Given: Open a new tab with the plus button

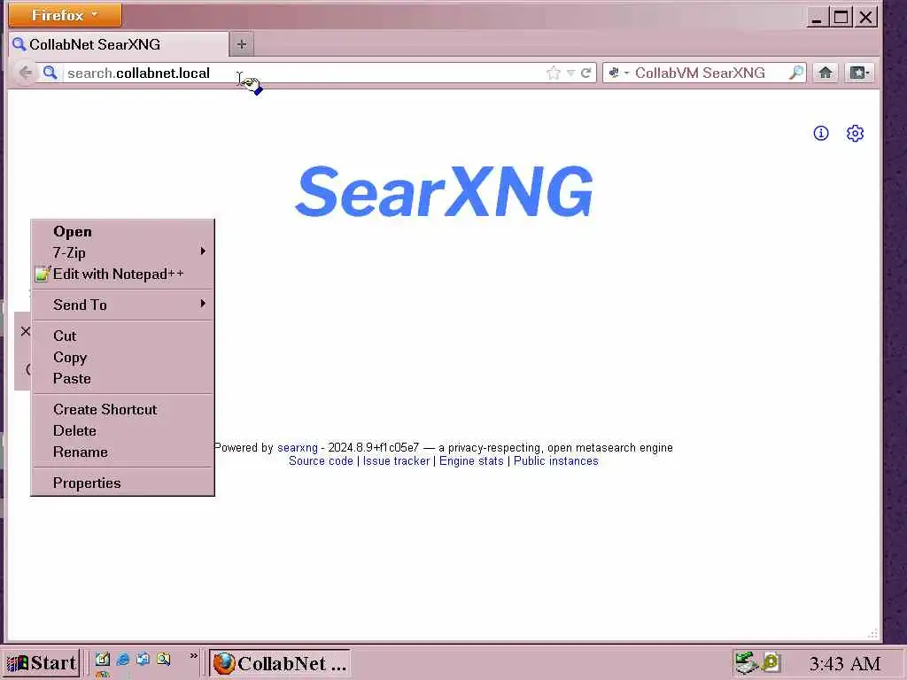Looking at the screenshot, I should [x=242, y=44].
